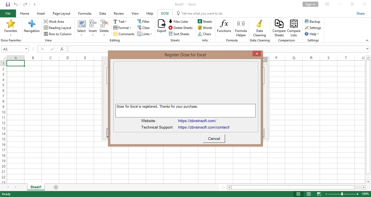The width and height of the screenshot is (371, 197).
Task: Open the Row to Column tool
Action: (x=57, y=34)
